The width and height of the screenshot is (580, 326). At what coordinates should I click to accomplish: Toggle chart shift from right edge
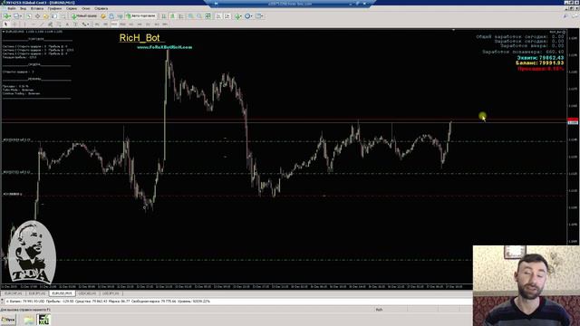[x=227, y=16]
